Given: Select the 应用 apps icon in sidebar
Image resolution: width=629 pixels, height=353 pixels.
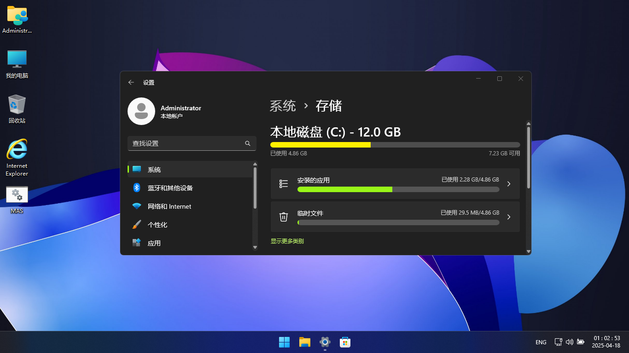Looking at the screenshot, I should pyautogui.click(x=137, y=243).
